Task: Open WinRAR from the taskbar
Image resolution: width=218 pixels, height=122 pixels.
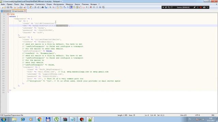Action: tap(65, 119)
